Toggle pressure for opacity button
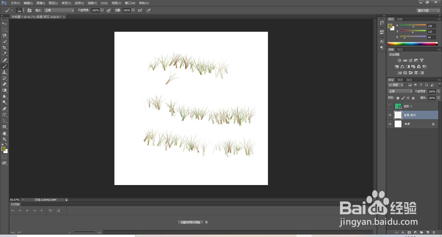 coord(109,10)
